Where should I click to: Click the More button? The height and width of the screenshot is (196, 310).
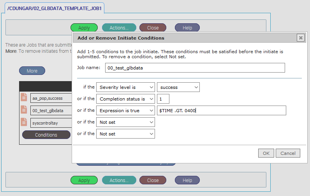pos(32,71)
